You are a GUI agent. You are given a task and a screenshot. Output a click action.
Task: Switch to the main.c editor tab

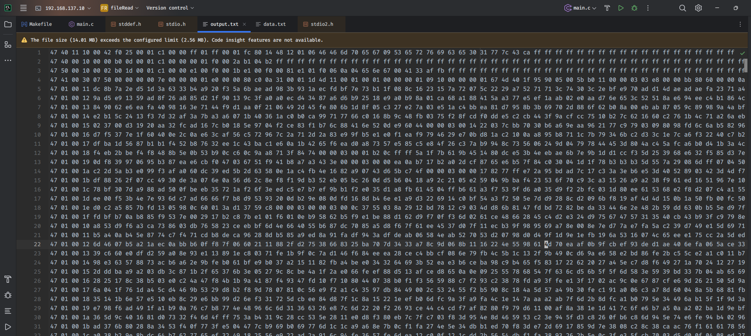point(81,24)
